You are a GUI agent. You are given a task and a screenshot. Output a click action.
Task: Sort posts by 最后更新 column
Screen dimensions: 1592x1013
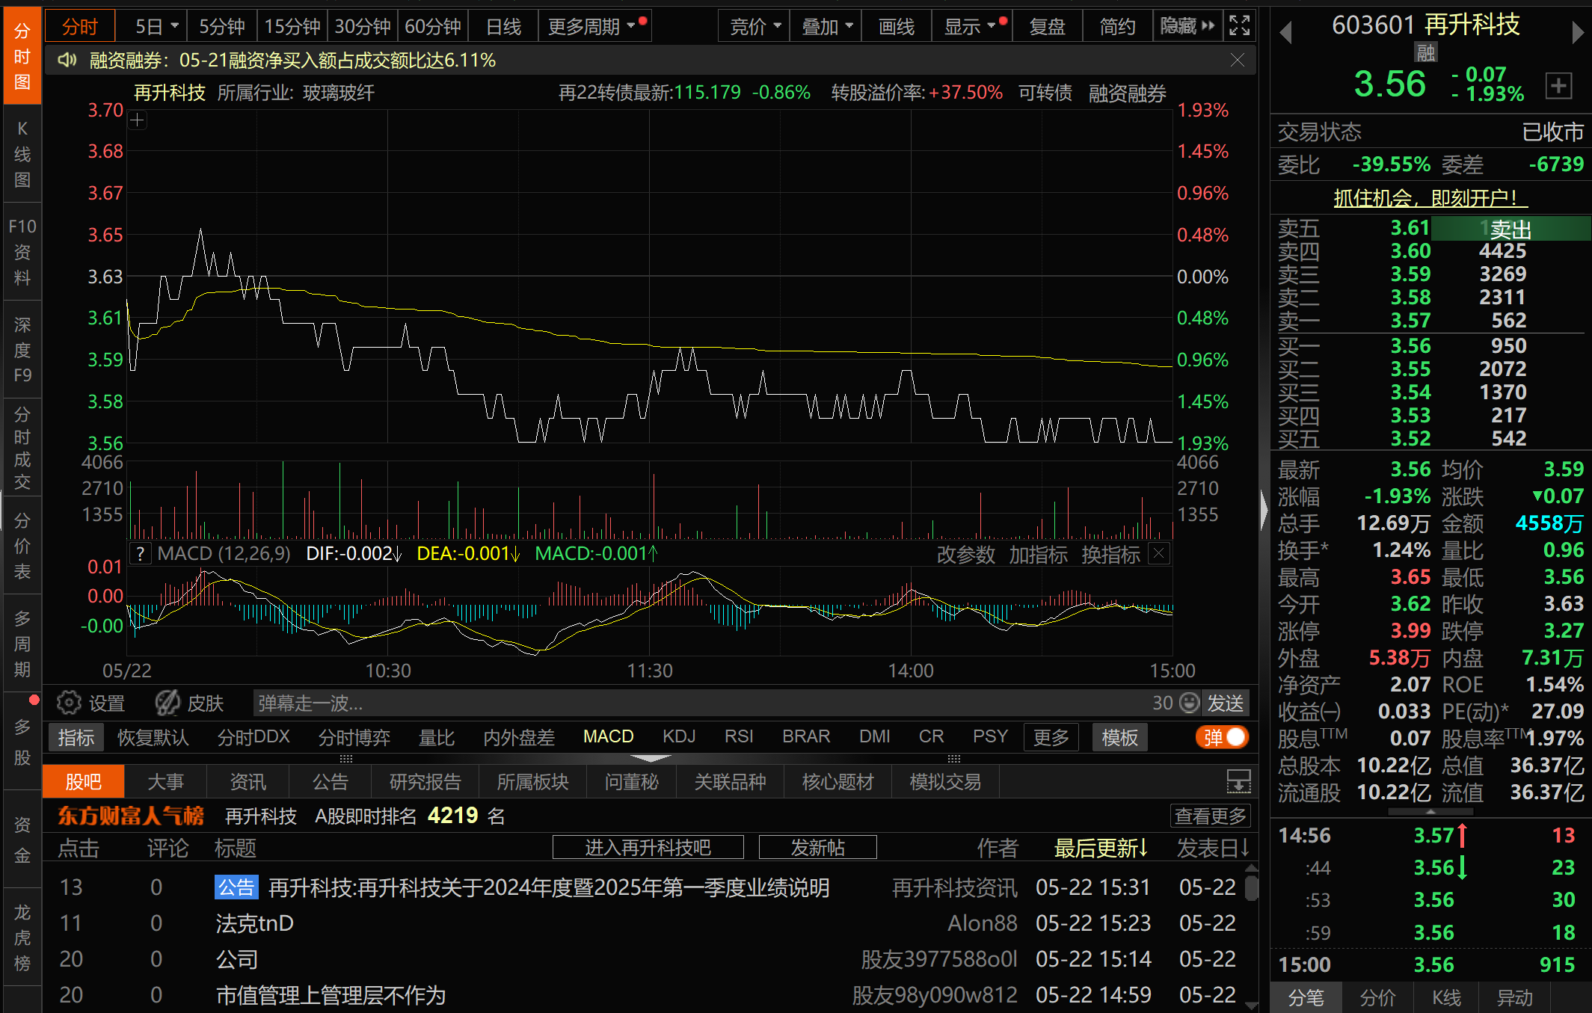(x=1101, y=848)
